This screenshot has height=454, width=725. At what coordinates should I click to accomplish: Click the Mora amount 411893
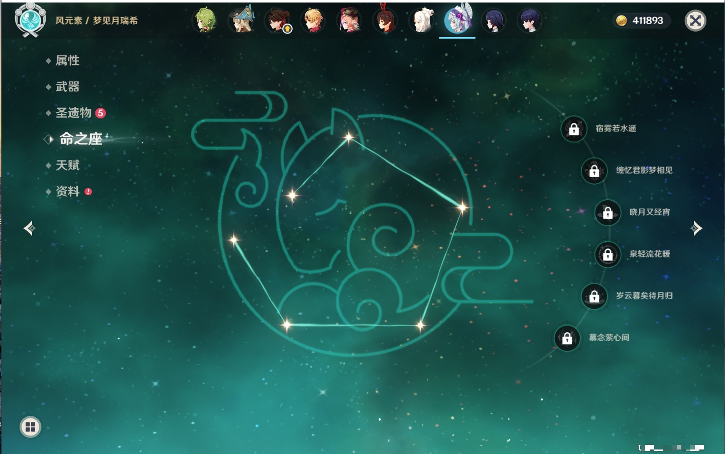(x=648, y=21)
